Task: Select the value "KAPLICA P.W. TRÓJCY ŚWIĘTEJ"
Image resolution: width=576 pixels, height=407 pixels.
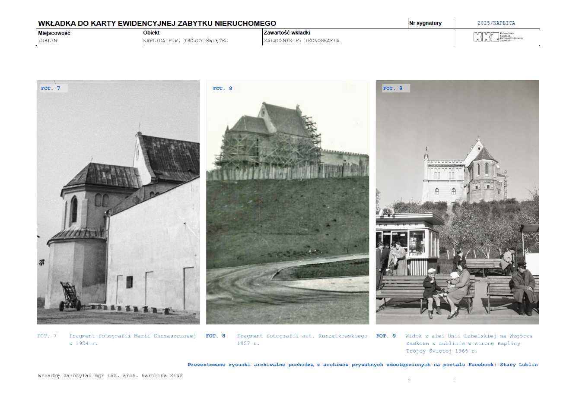Action: (186, 41)
